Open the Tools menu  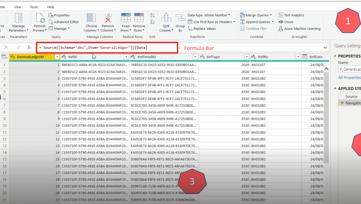tap(34, 7)
